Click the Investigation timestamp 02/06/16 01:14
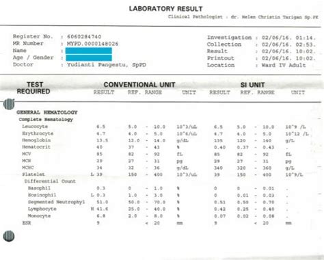This screenshot has height=260, width=324. [288, 38]
